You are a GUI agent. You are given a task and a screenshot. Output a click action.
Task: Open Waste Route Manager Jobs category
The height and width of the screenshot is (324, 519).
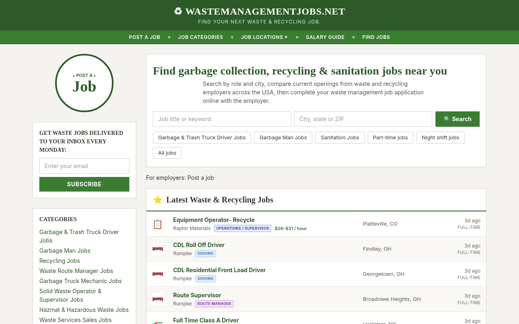pos(76,271)
